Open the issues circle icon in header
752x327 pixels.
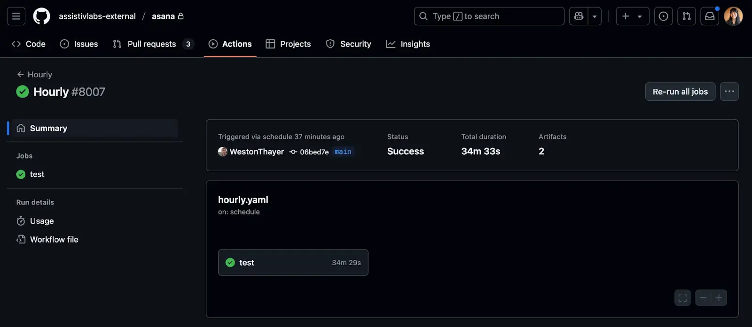pos(663,16)
